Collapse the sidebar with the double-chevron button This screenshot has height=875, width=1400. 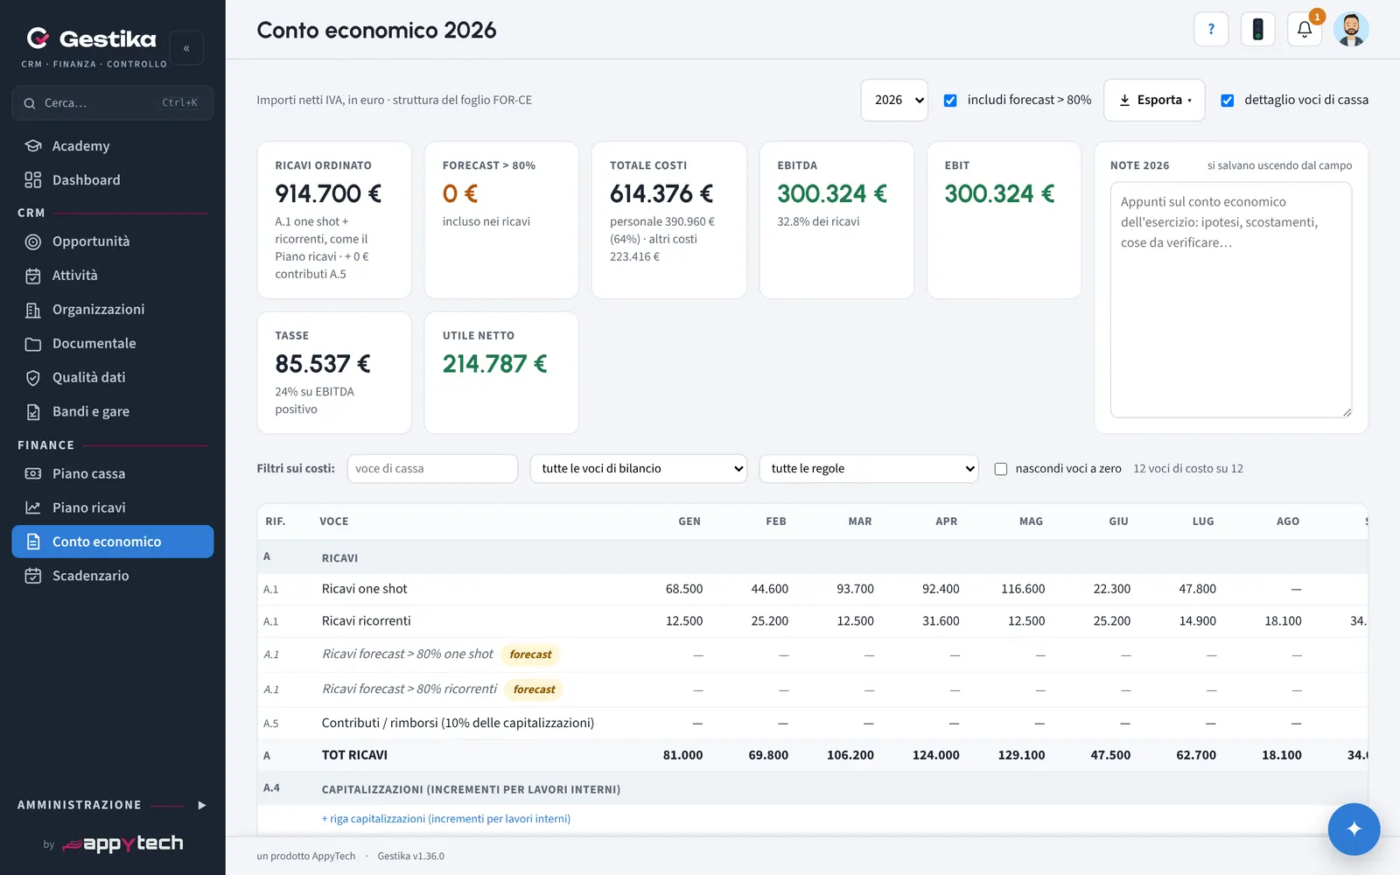click(x=186, y=48)
